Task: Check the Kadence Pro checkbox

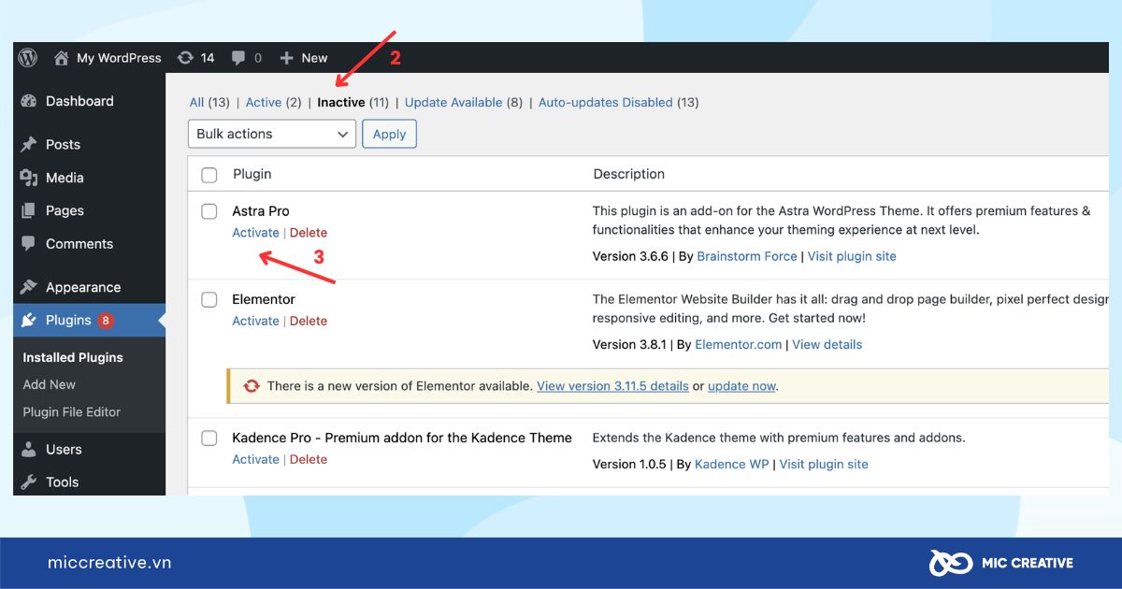Action: pyautogui.click(x=209, y=438)
